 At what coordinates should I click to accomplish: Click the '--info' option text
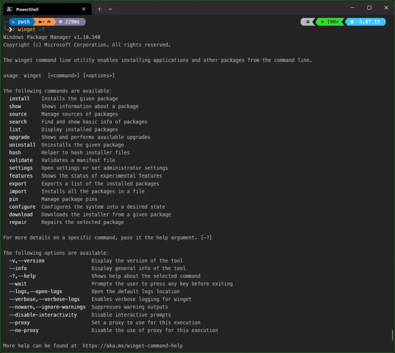pyautogui.click(x=18, y=268)
